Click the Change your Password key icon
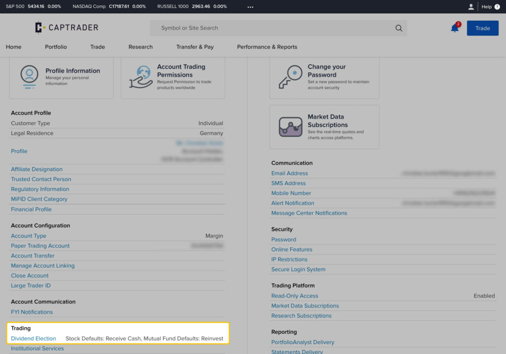Screen dimensions: 506x354 (291, 77)
